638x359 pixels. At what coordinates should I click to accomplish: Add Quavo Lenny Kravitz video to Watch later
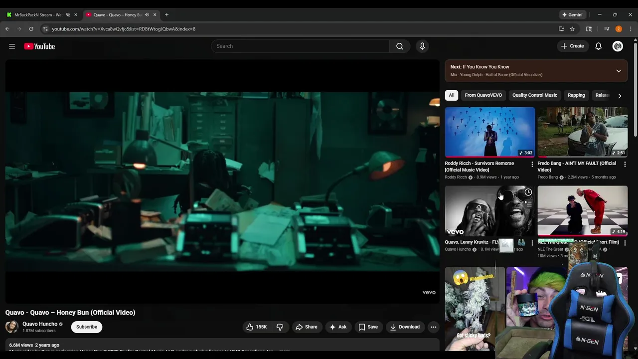point(528,192)
